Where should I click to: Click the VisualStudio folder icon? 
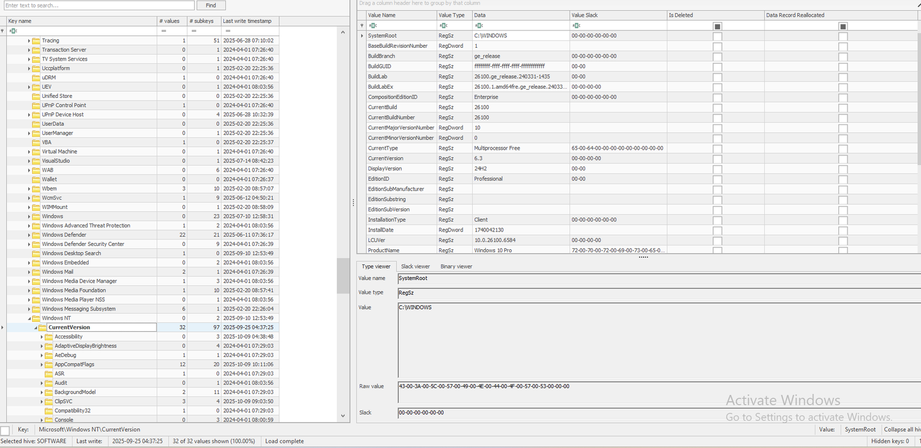(36, 161)
